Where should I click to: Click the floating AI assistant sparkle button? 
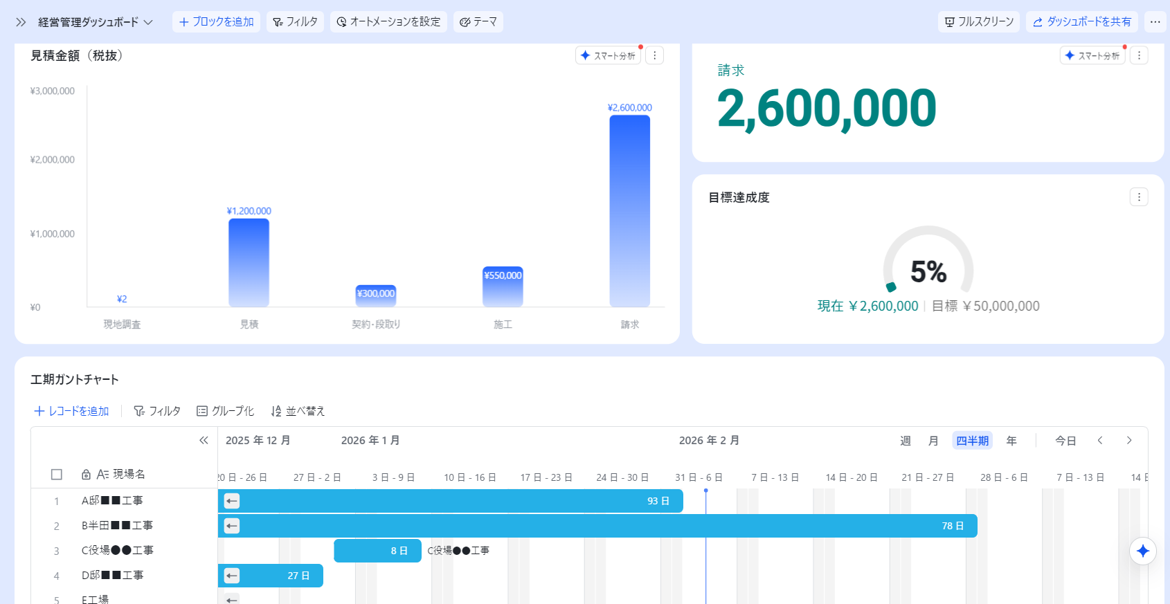click(1143, 551)
